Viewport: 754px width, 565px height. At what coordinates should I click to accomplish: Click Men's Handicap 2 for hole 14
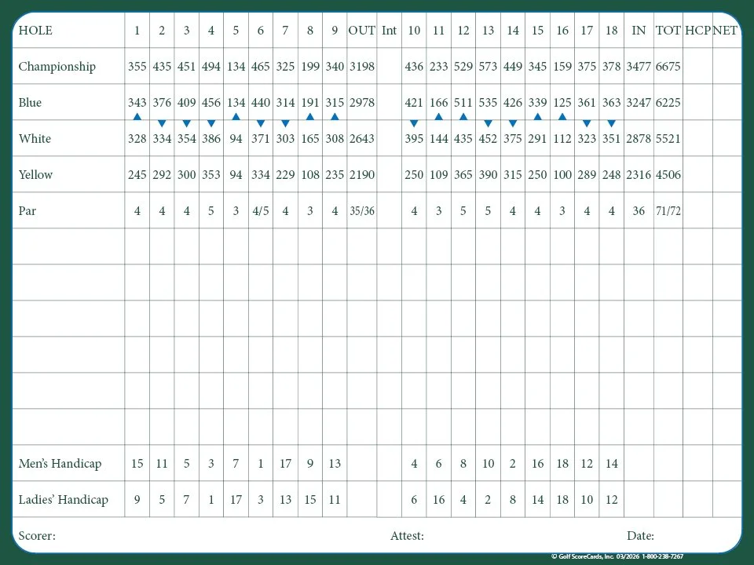pyautogui.click(x=513, y=464)
